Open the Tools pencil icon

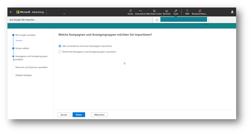(x=176, y=11)
